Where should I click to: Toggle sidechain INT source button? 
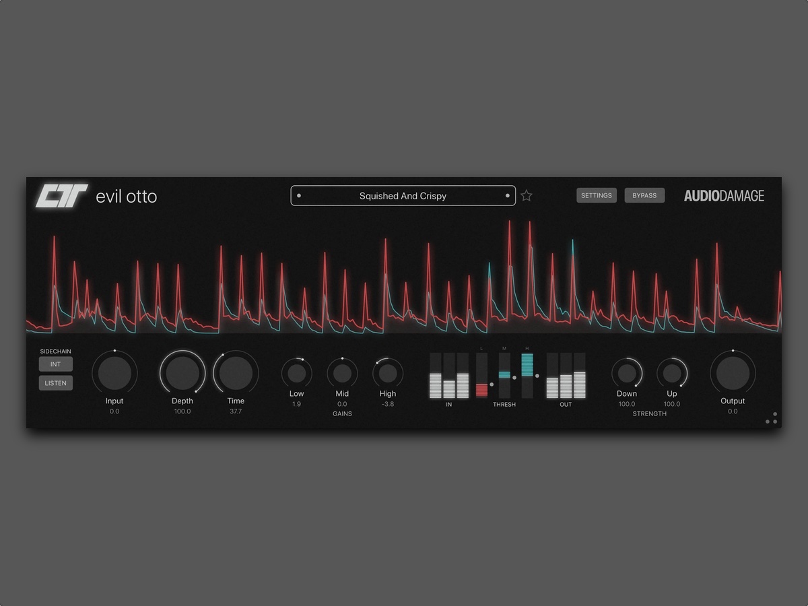pyautogui.click(x=55, y=364)
